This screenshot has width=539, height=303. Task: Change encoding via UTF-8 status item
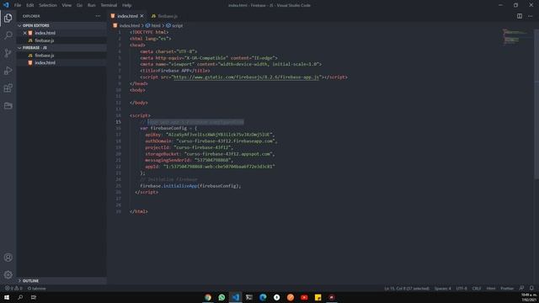(462, 288)
